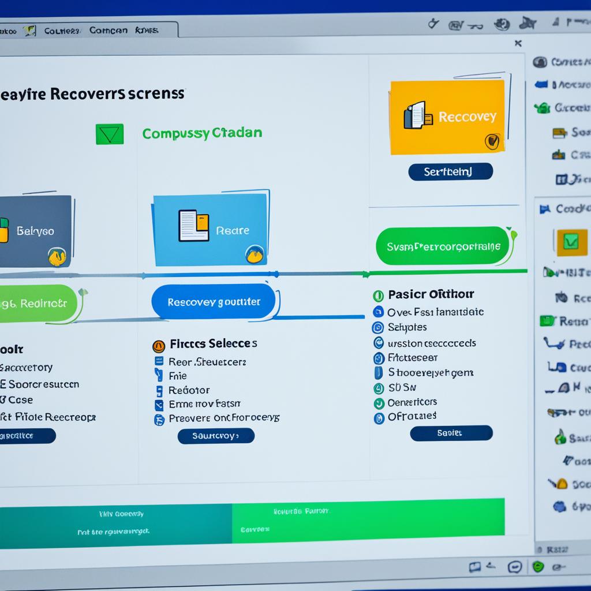The width and height of the screenshot is (591, 591).
Task: Click the blue Recovey gouttfer pill button
Action: click(214, 301)
